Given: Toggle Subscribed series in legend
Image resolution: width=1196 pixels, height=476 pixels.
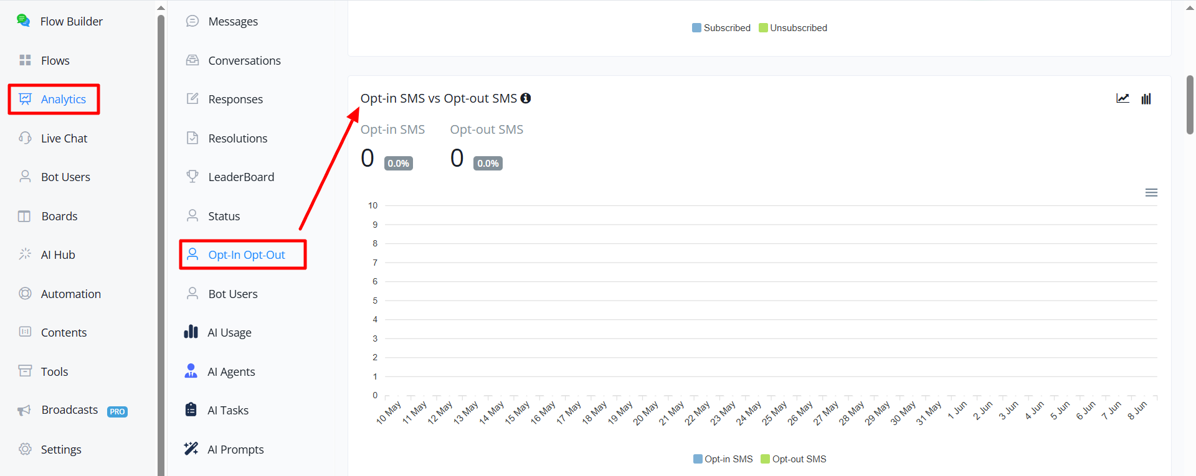Looking at the screenshot, I should coord(721,28).
